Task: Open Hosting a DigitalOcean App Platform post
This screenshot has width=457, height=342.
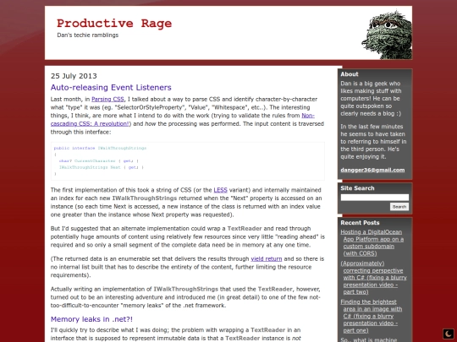Action: [372, 243]
